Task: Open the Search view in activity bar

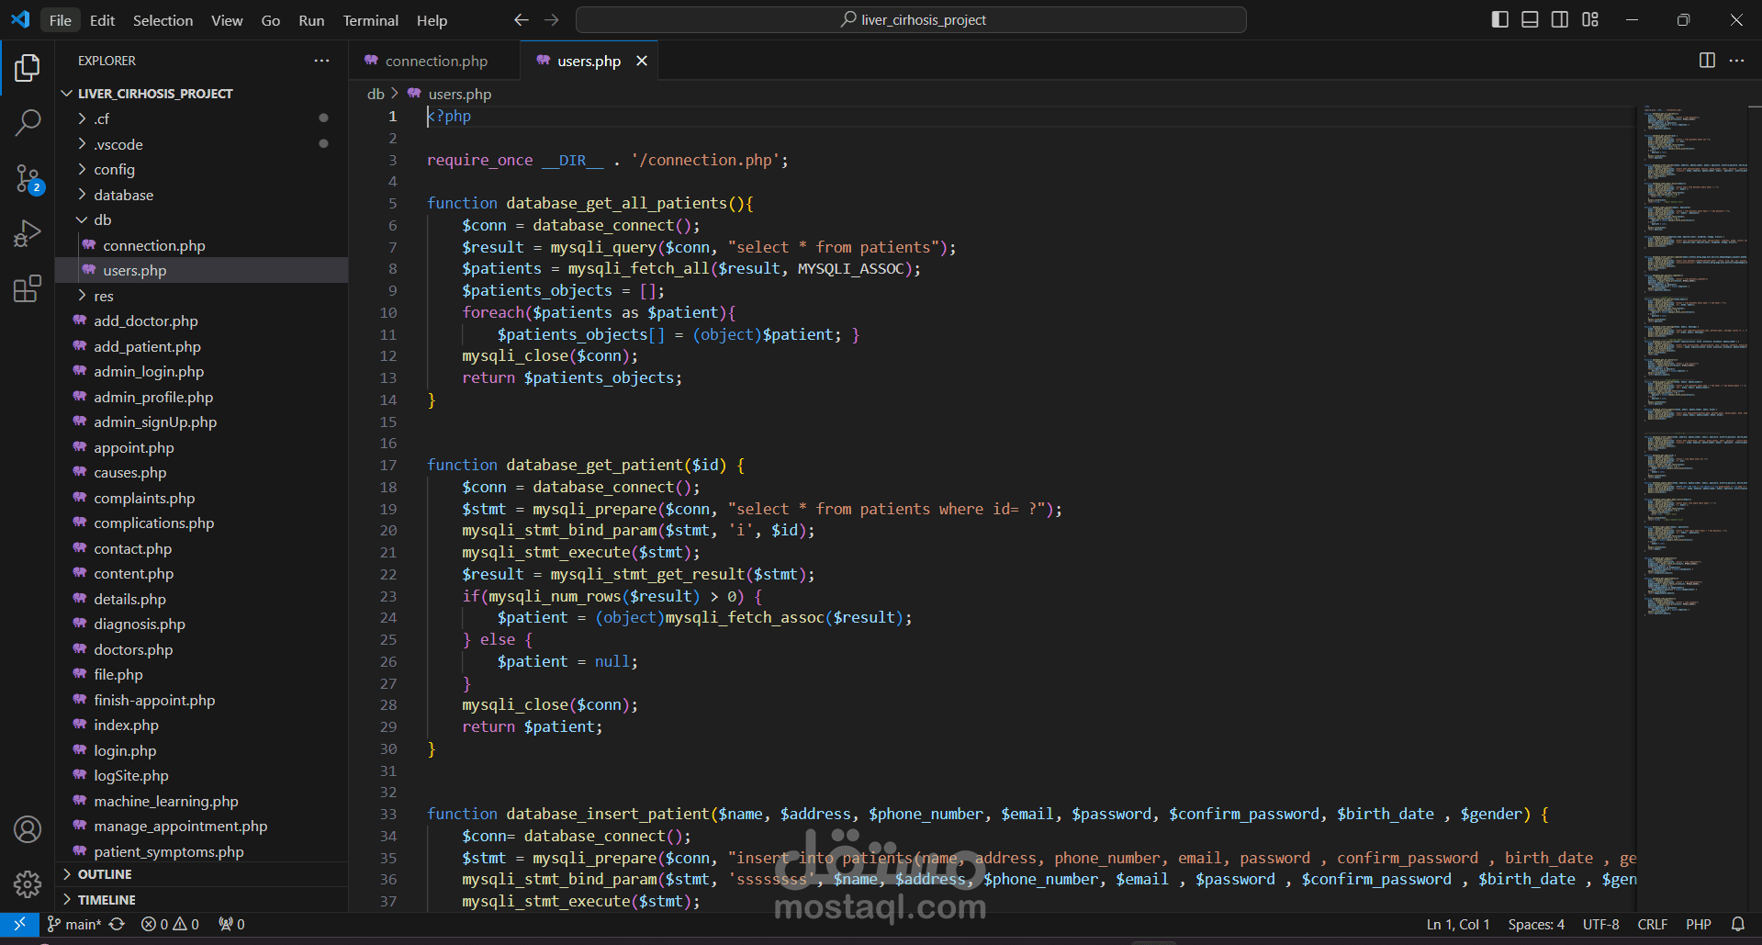Action: pyautogui.click(x=28, y=122)
